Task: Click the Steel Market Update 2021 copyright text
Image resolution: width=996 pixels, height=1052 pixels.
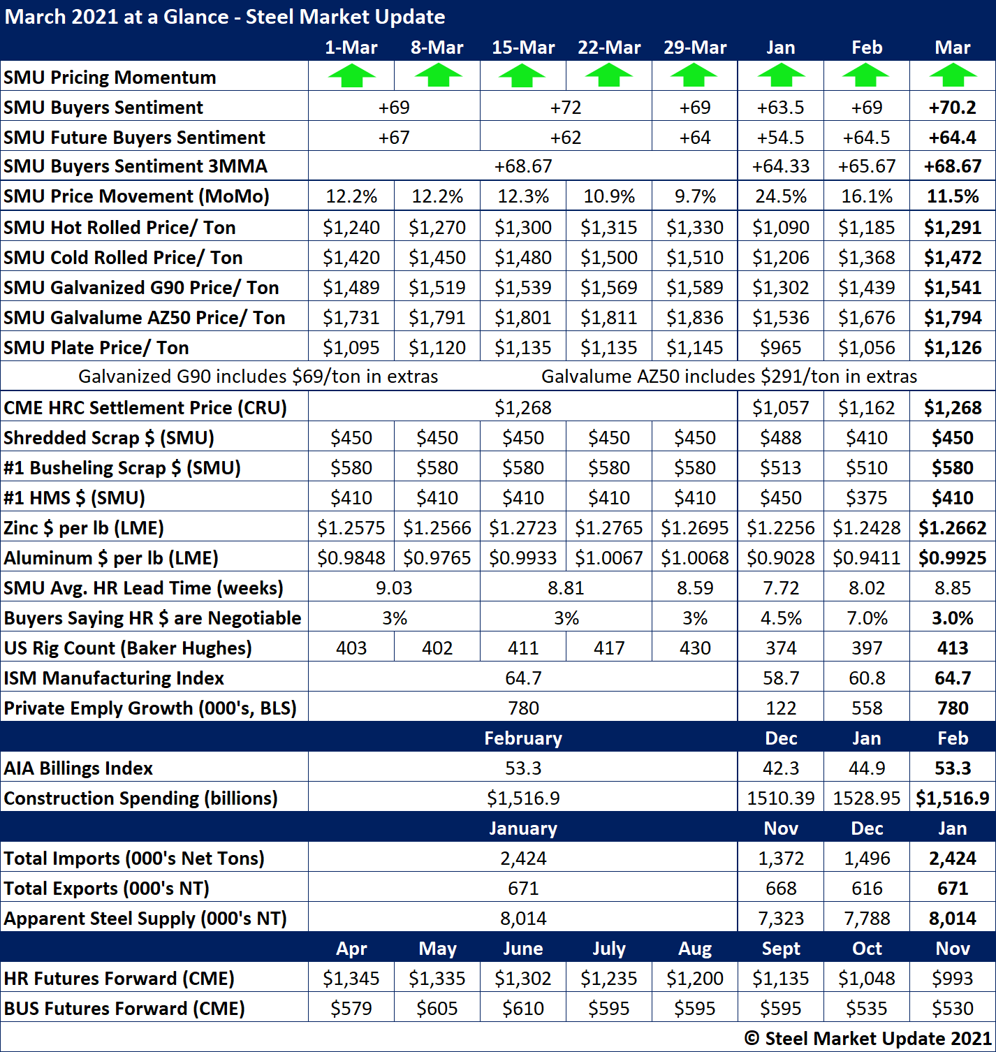Action: point(867,1039)
